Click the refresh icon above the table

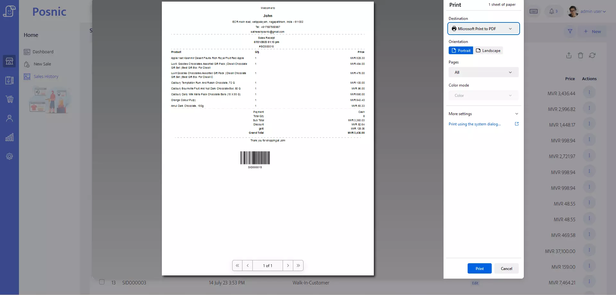(x=592, y=55)
